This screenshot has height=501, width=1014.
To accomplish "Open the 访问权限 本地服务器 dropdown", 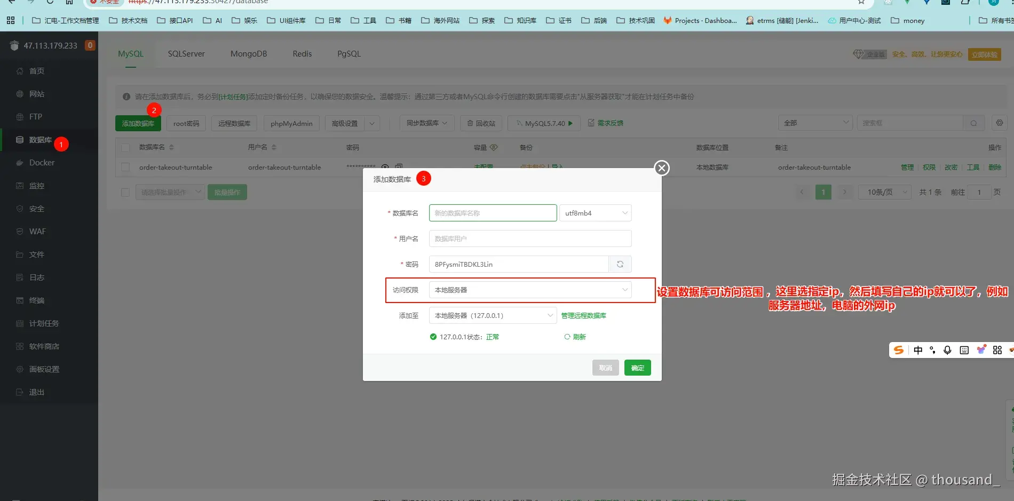I will tap(530, 290).
